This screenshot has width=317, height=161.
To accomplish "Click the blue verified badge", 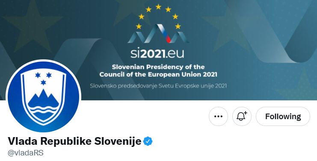I will pyautogui.click(x=148, y=141).
